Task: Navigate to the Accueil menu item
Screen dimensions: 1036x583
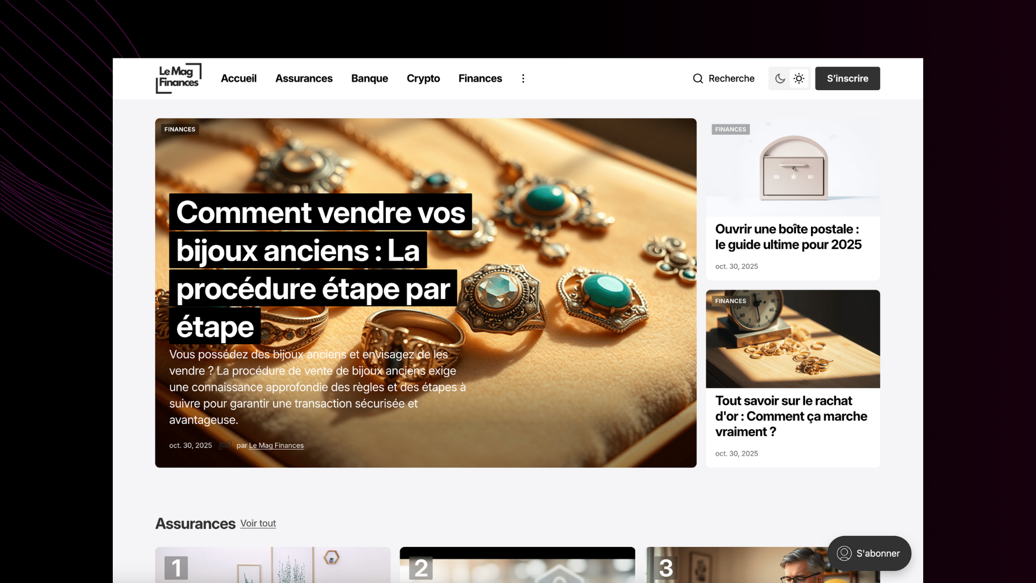Action: pyautogui.click(x=238, y=78)
